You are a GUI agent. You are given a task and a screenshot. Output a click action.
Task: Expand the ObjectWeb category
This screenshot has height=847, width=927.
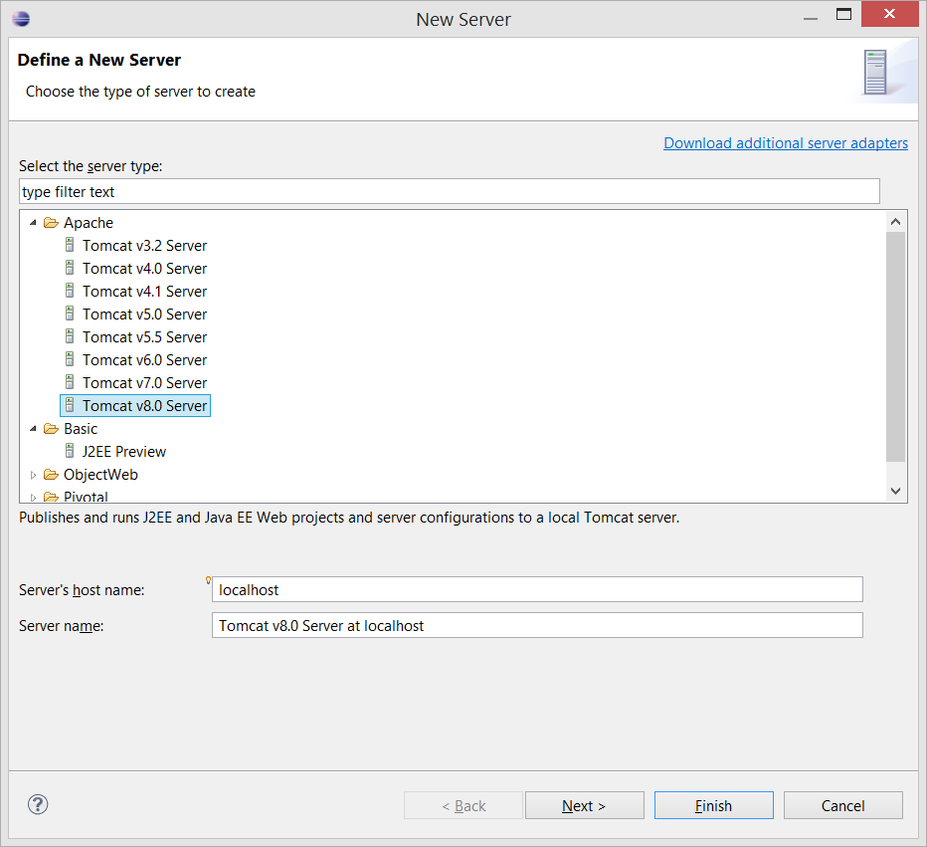[x=33, y=475]
